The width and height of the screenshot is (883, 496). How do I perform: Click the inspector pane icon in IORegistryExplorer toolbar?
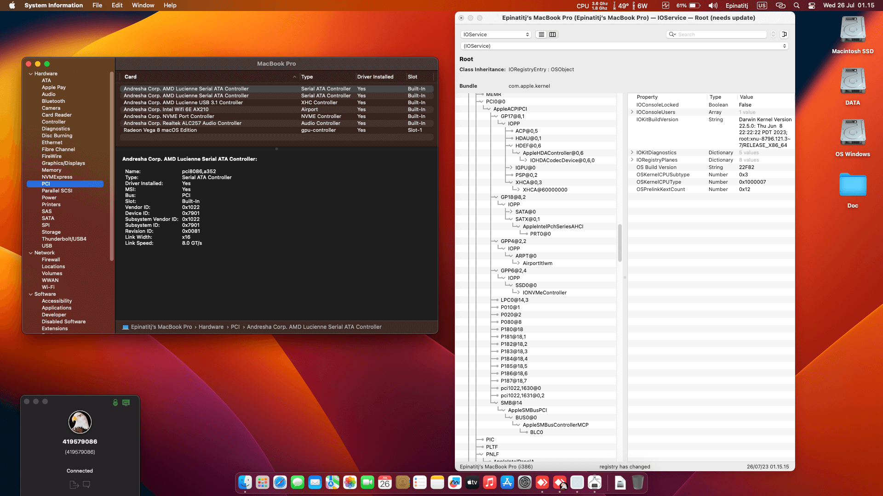click(x=785, y=34)
